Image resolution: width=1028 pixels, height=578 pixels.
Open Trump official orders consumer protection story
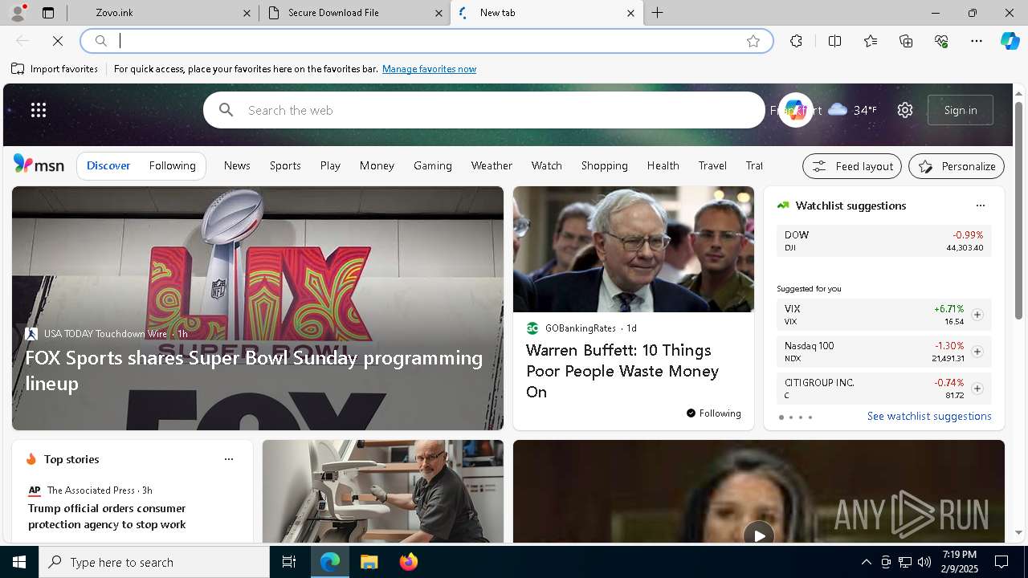pos(107,516)
